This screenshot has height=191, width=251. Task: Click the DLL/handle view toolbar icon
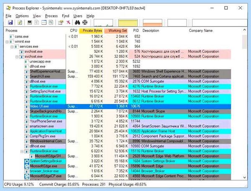pyautogui.click(x=51, y=23)
